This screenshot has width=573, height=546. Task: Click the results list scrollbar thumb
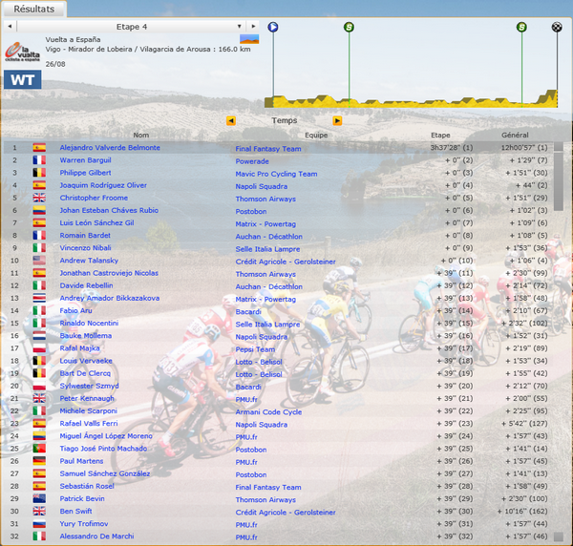(x=559, y=181)
